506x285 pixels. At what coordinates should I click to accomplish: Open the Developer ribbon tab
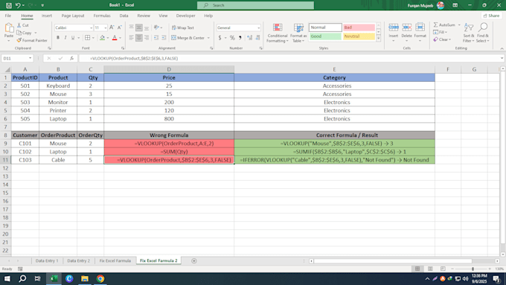[x=185, y=16]
